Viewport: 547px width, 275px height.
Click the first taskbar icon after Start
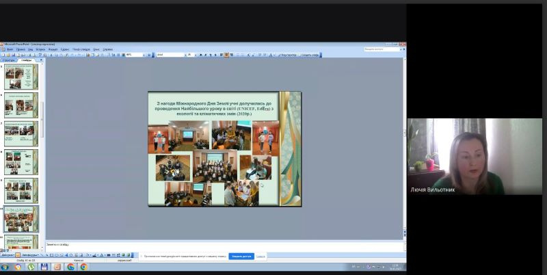tap(18, 267)
